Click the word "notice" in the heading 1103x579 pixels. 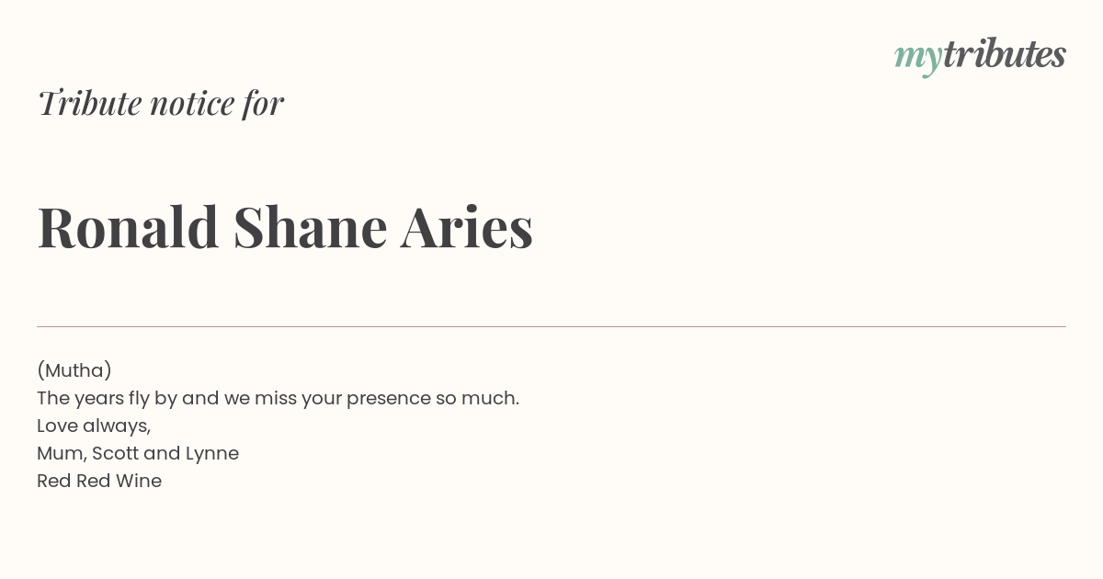[x=192, y=103]
